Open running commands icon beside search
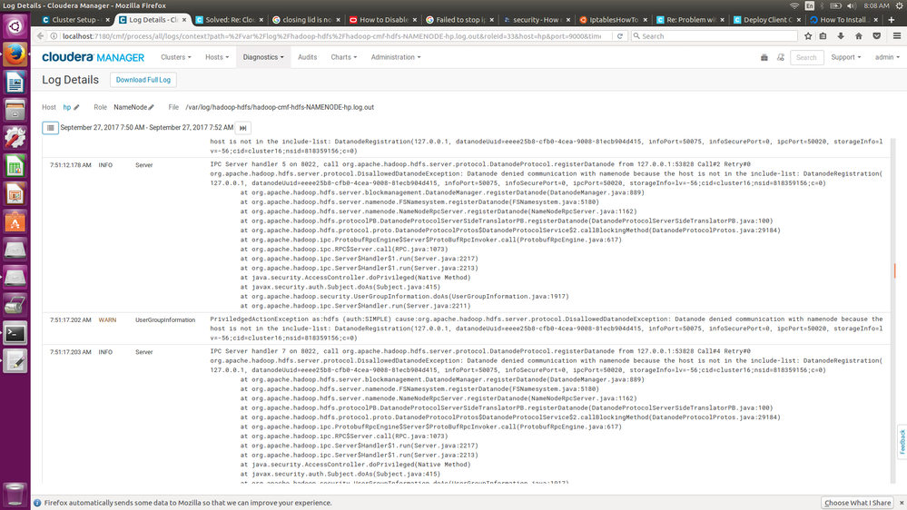 (x=780, y=57)
